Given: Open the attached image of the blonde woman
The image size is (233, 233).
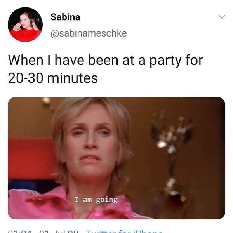Looking at the screenshot, I should [x=116, y=158].
